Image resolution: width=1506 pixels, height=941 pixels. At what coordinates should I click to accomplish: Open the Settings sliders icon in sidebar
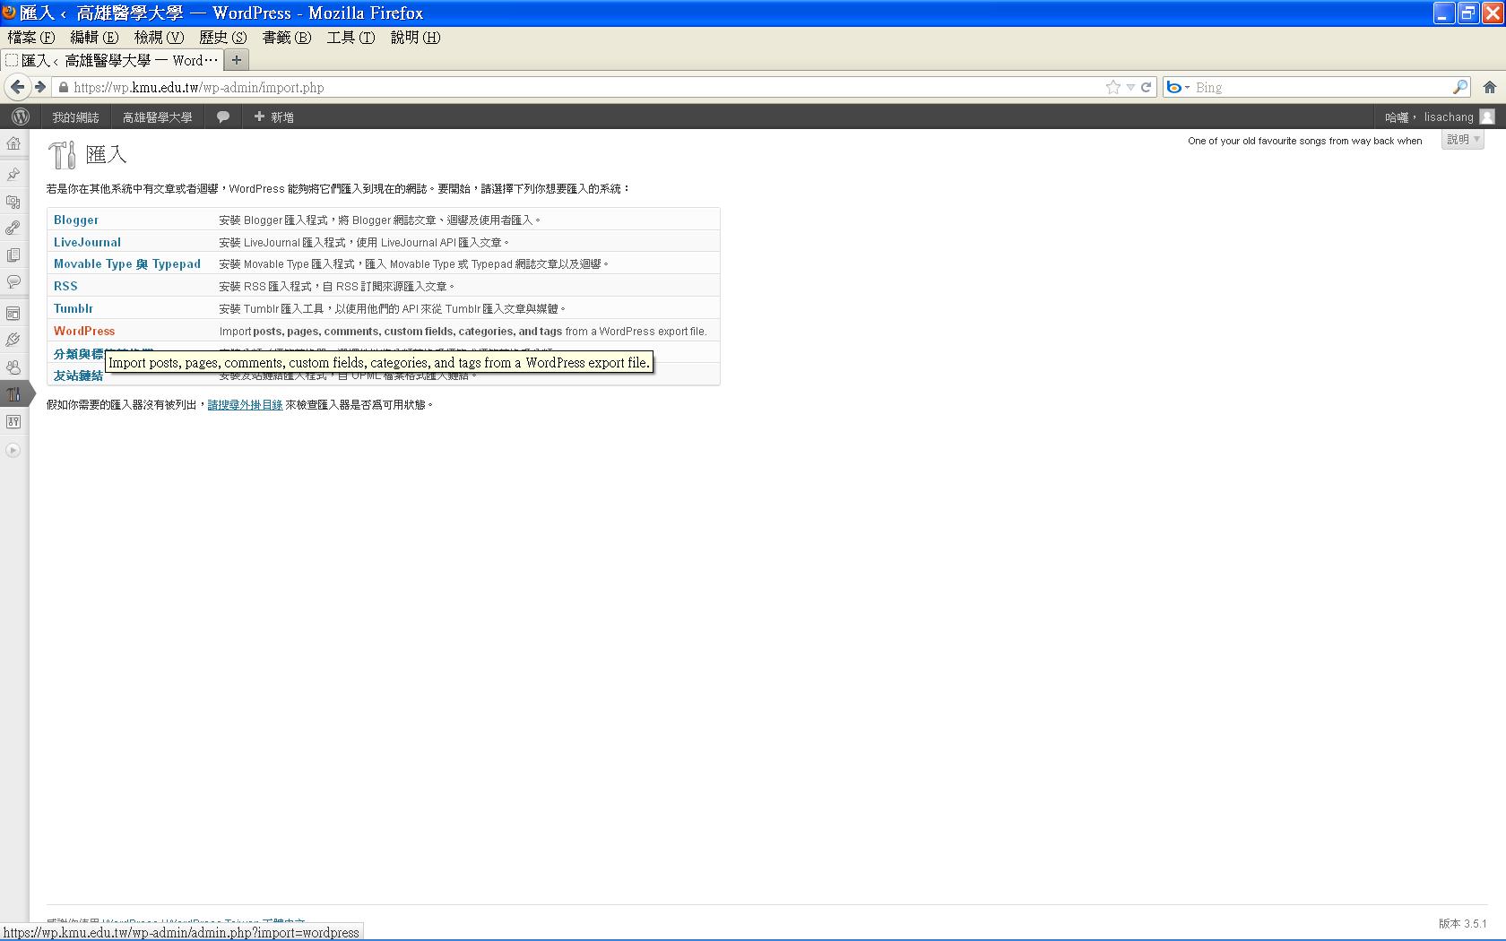coord(13,421)
